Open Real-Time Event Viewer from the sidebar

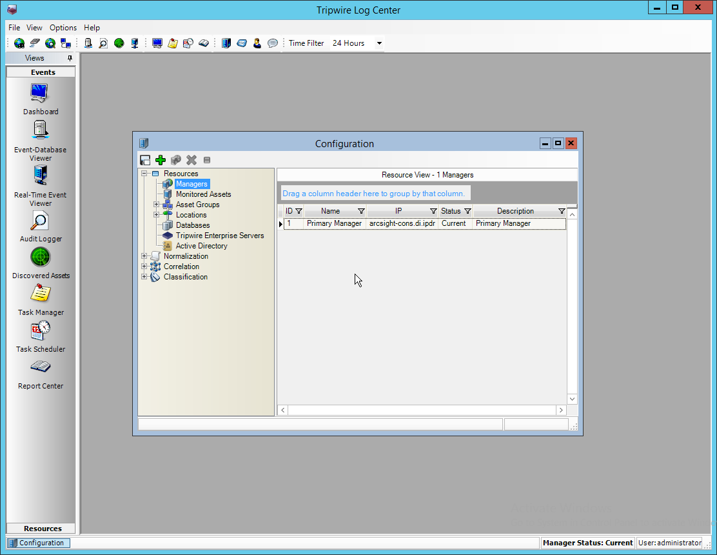pos(40,187)
